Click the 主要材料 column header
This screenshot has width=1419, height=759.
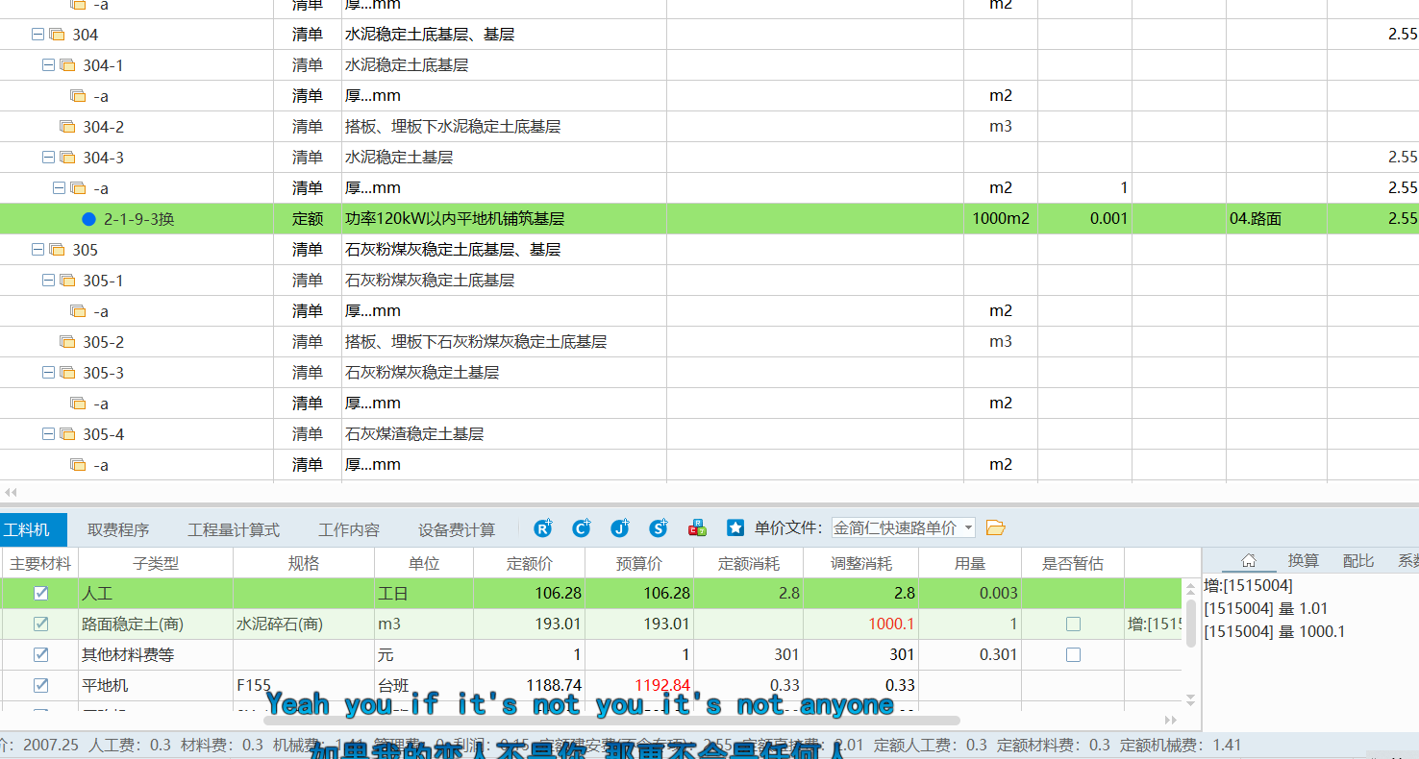(x=40, y=563)
